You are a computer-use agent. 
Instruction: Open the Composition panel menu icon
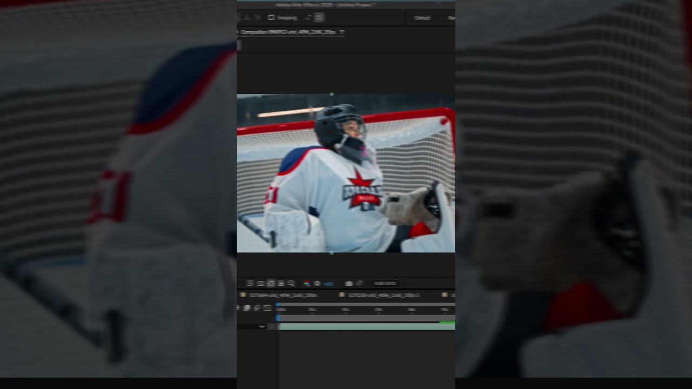(342, 32)
